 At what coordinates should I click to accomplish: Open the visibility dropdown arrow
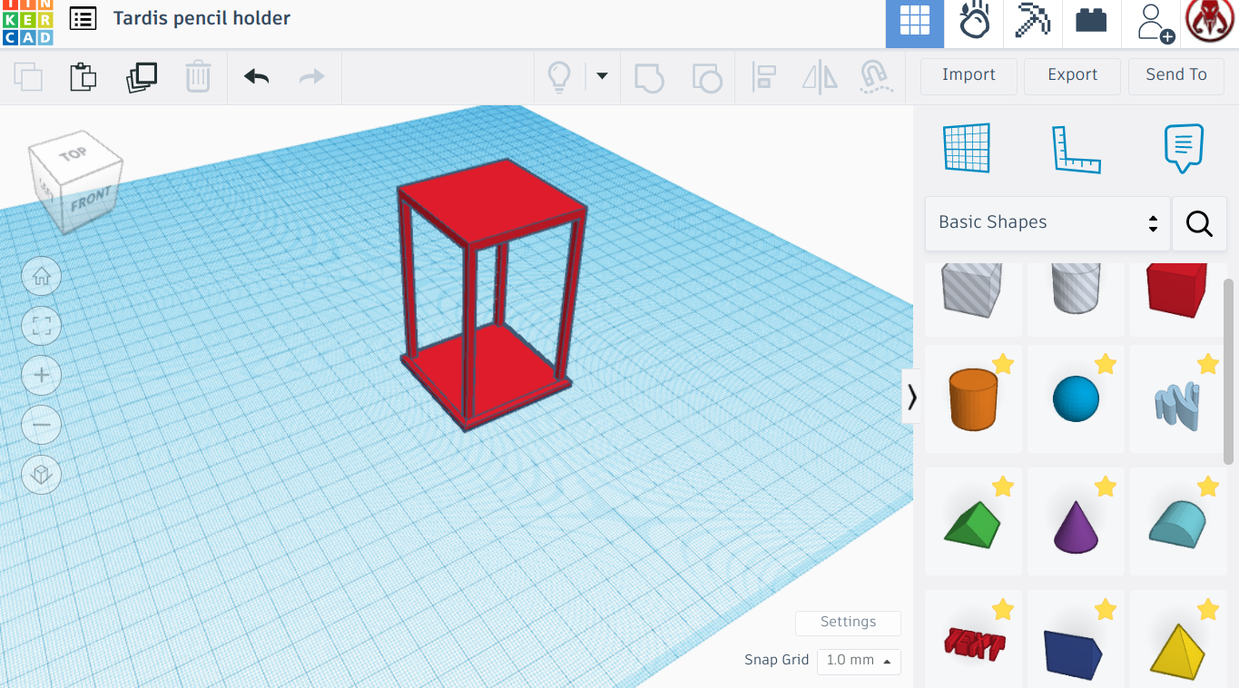point(602,76)
